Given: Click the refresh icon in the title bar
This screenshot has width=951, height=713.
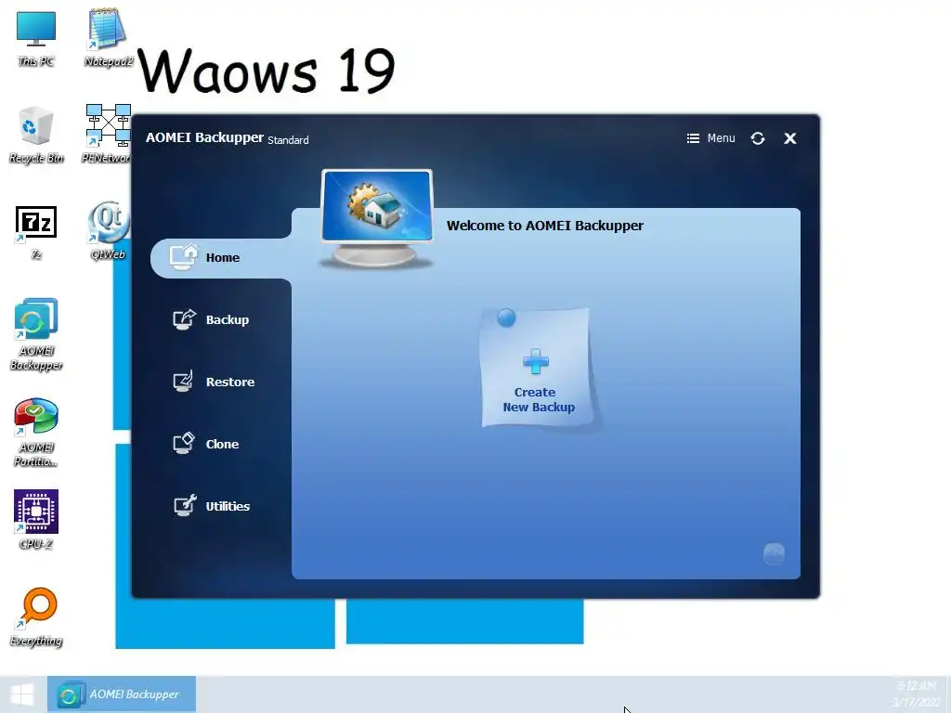Looking at the screenshot, I should 758,138.
